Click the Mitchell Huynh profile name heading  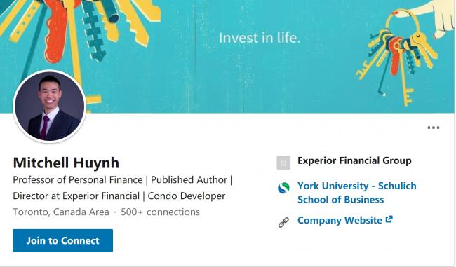(66, 163)
